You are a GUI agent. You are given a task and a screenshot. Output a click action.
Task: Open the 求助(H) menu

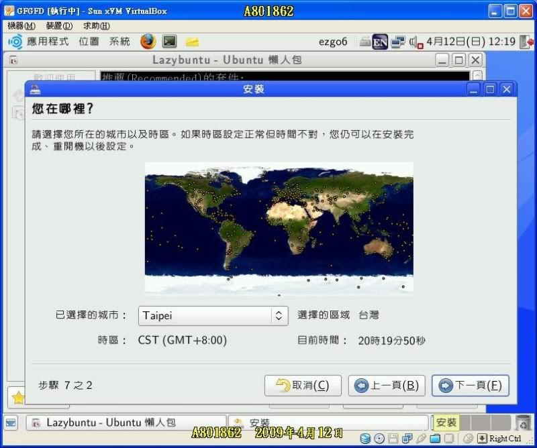pos(97,25)
